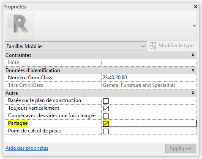Click the empty Hôte value field

coord(149,62)
